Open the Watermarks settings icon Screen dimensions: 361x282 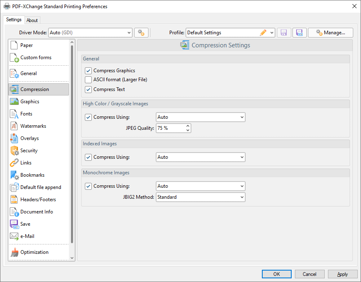[14, 126]
